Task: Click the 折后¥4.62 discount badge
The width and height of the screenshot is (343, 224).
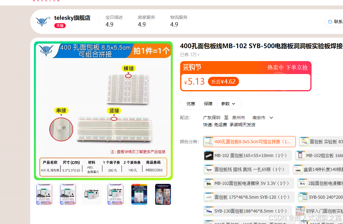Action: click(x=223, y=81)
